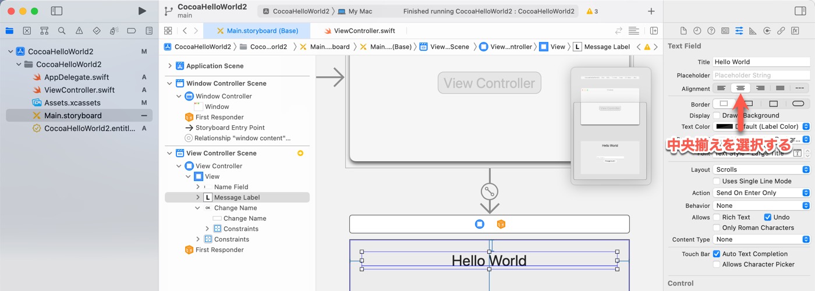Expand the Application Scene

170,66
